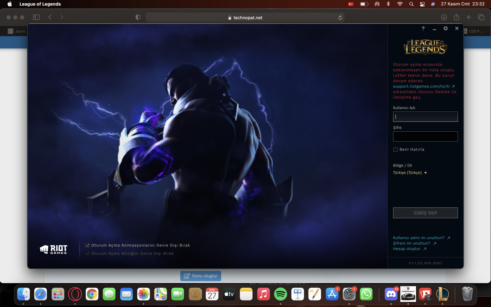Click the GİRİŞ YAP login button

(x=425, y=213)
